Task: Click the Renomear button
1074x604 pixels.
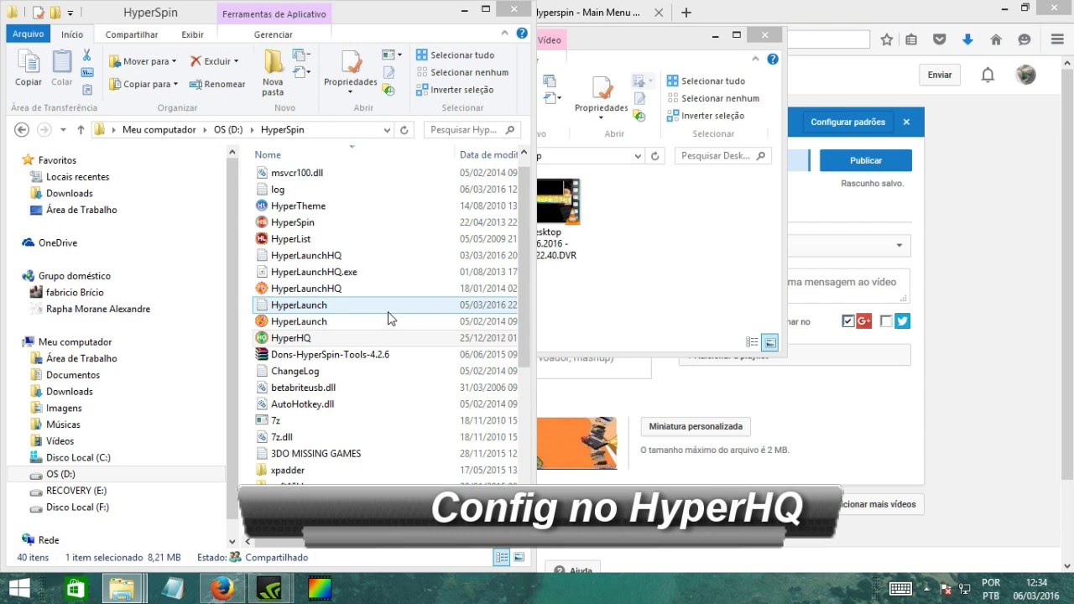Action: 217,84
